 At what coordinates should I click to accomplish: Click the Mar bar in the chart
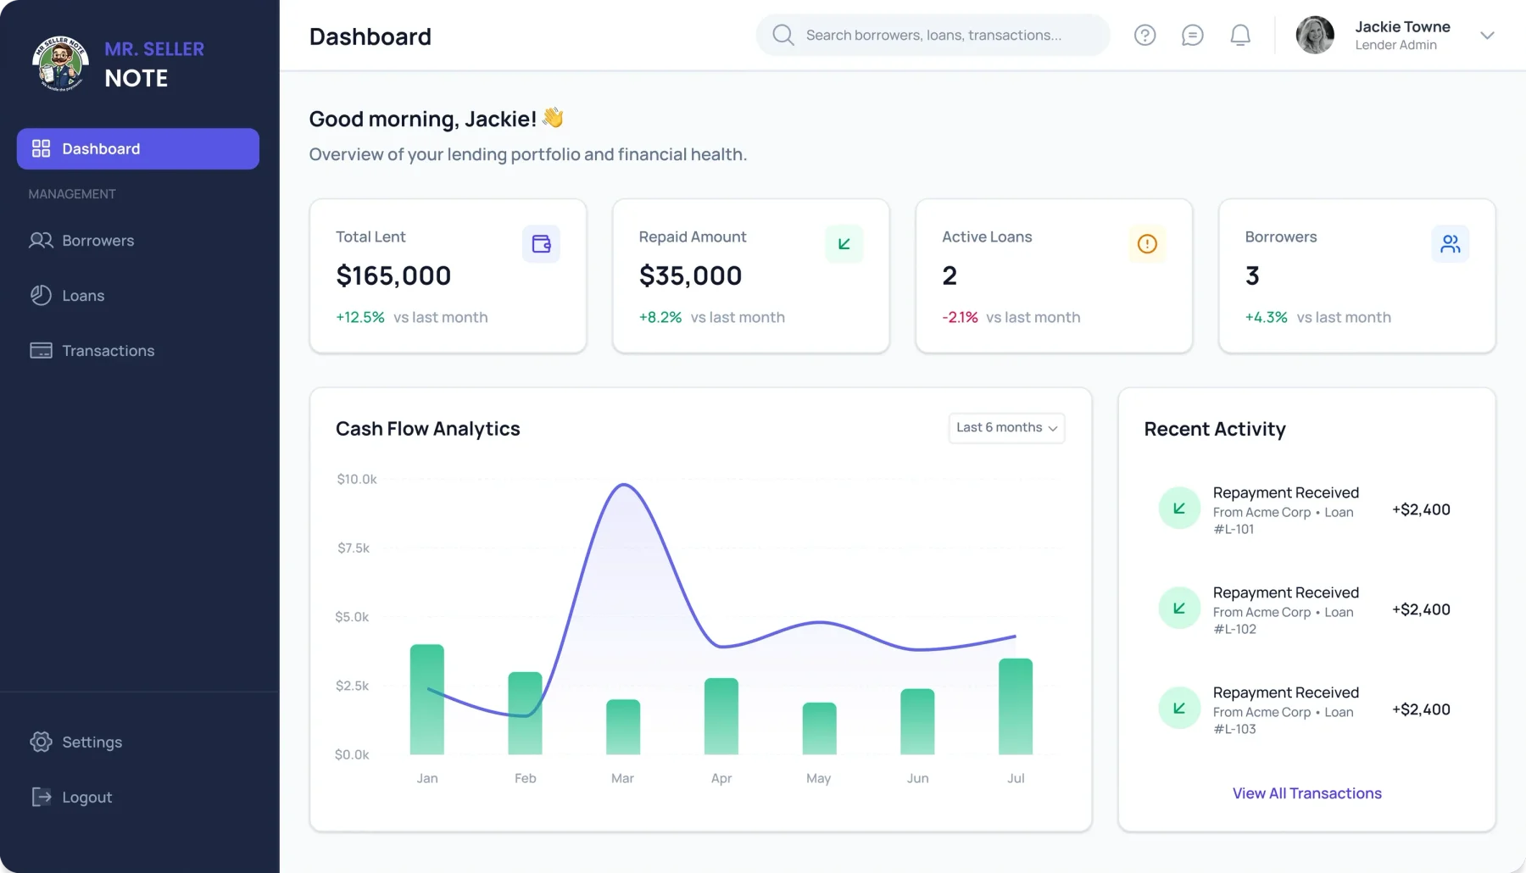pyautogui.click(x=623, y=727)
